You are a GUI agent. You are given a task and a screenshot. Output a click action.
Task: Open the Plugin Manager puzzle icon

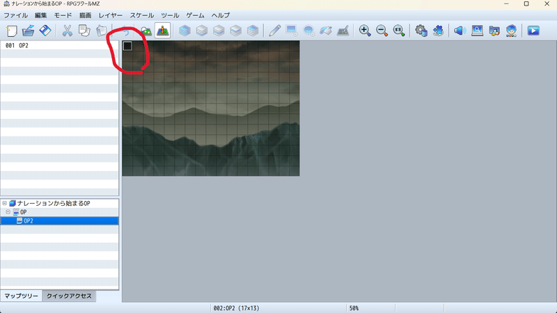tap(438, 31)
